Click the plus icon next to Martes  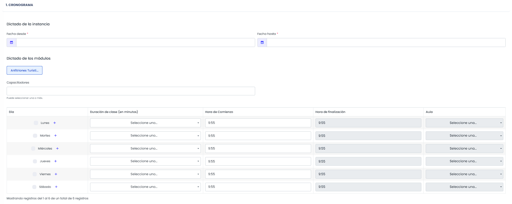pos(55,135)
